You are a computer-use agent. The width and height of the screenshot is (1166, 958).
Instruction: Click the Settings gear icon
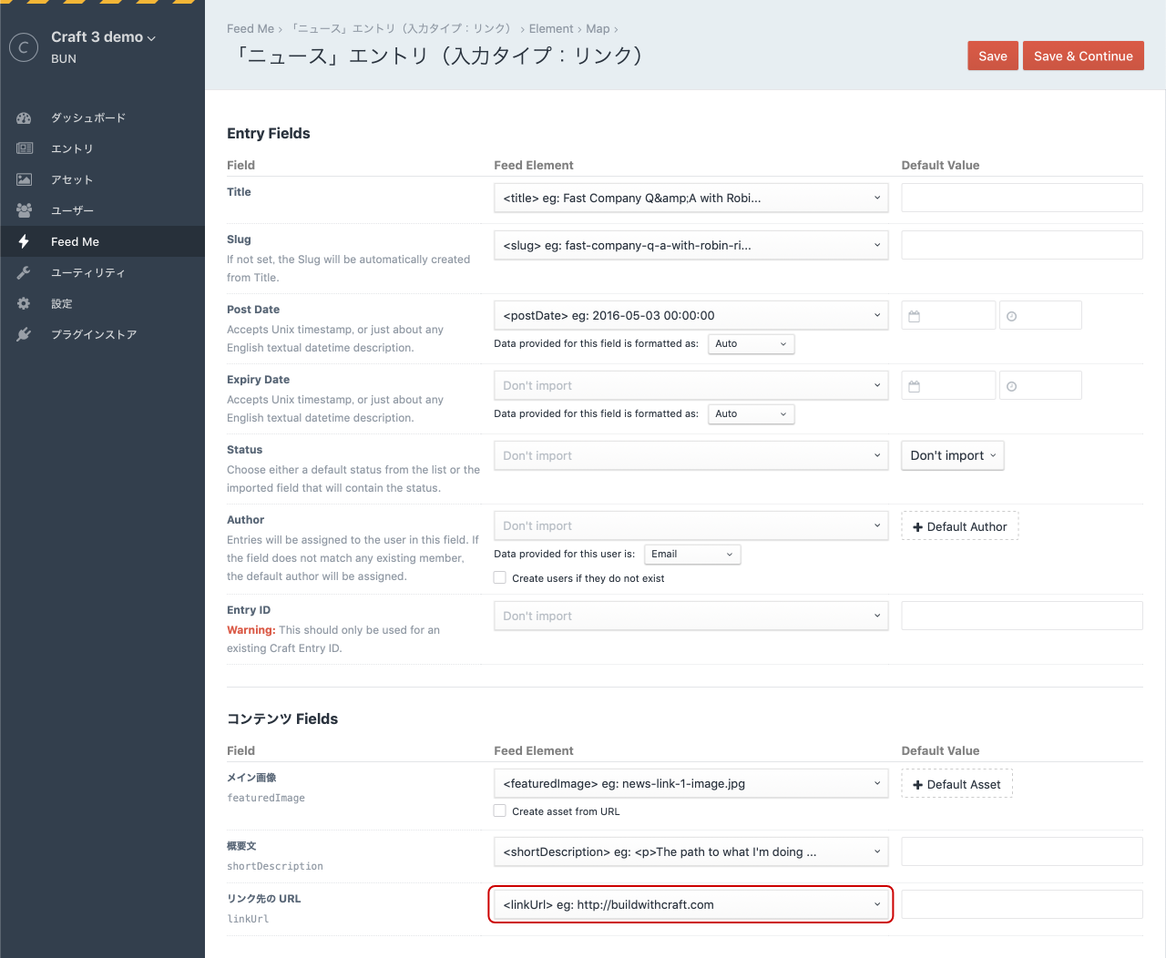[x=25, y=303]
